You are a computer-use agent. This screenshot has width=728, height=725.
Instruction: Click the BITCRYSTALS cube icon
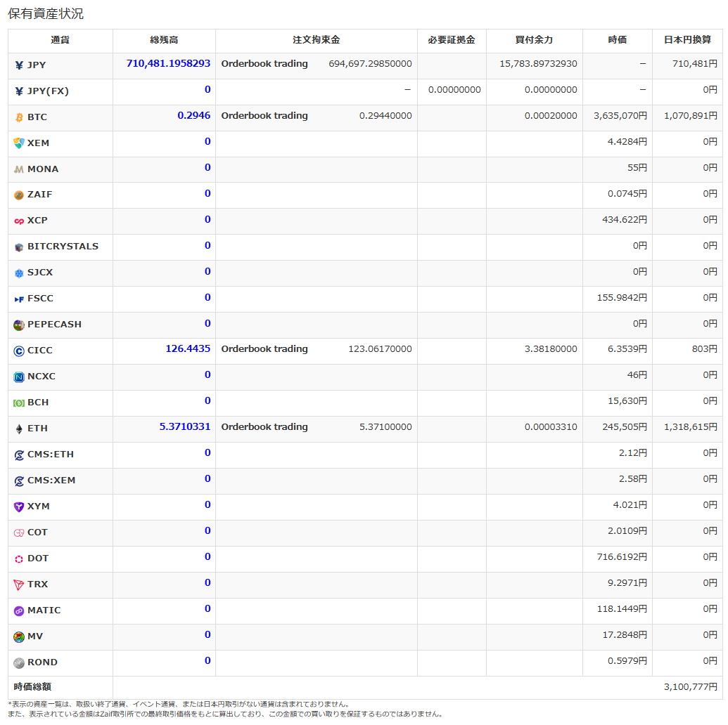coord(19,247)
